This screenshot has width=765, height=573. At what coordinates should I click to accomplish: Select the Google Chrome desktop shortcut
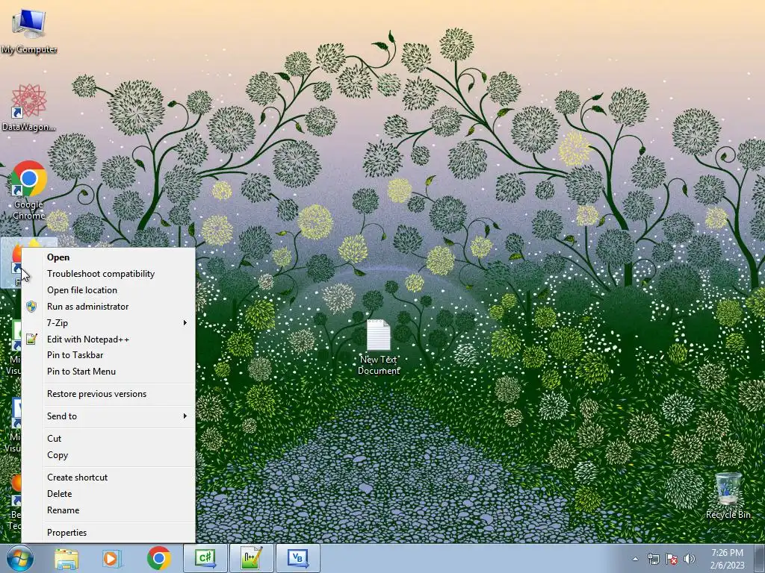[x=29, y=190]
